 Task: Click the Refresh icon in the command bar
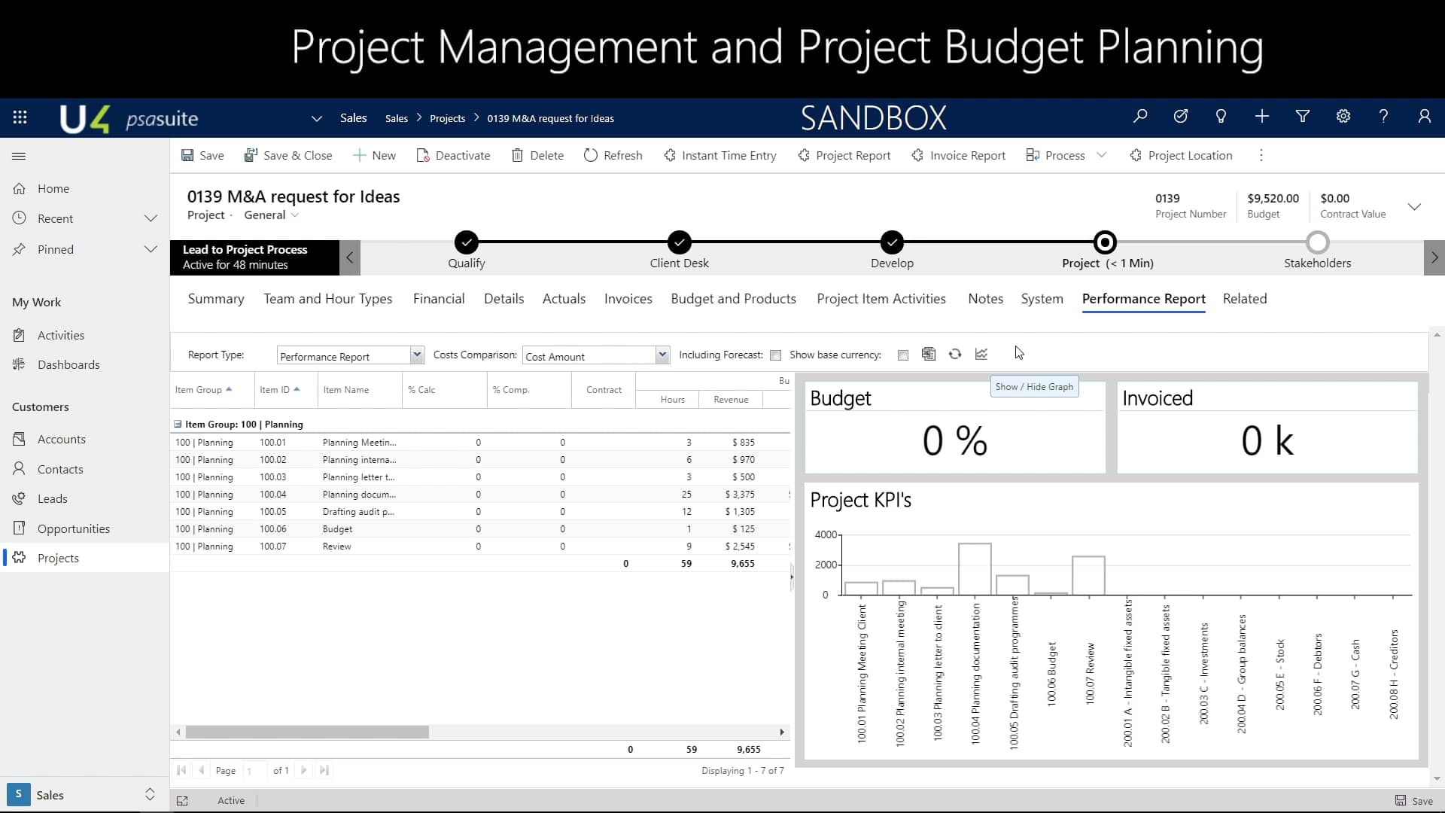pyautogui.click(x=613, y=155)
